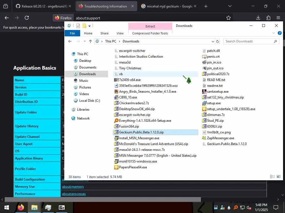Viewport: 285px width, 213px height.
Task: Click the Properties quick access toolbar icon
Action: pyautogui.click(x=78, y=26)
